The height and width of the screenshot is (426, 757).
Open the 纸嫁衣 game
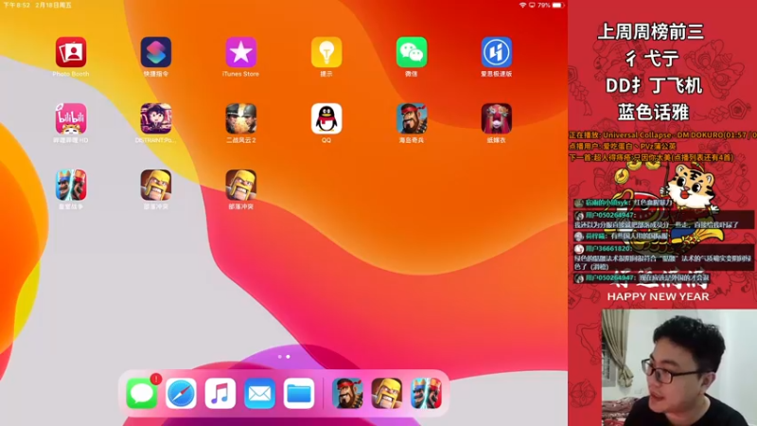click(496, 118)
